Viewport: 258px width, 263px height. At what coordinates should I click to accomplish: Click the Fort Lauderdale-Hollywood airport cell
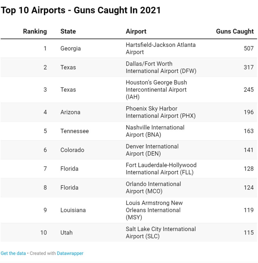161,169
